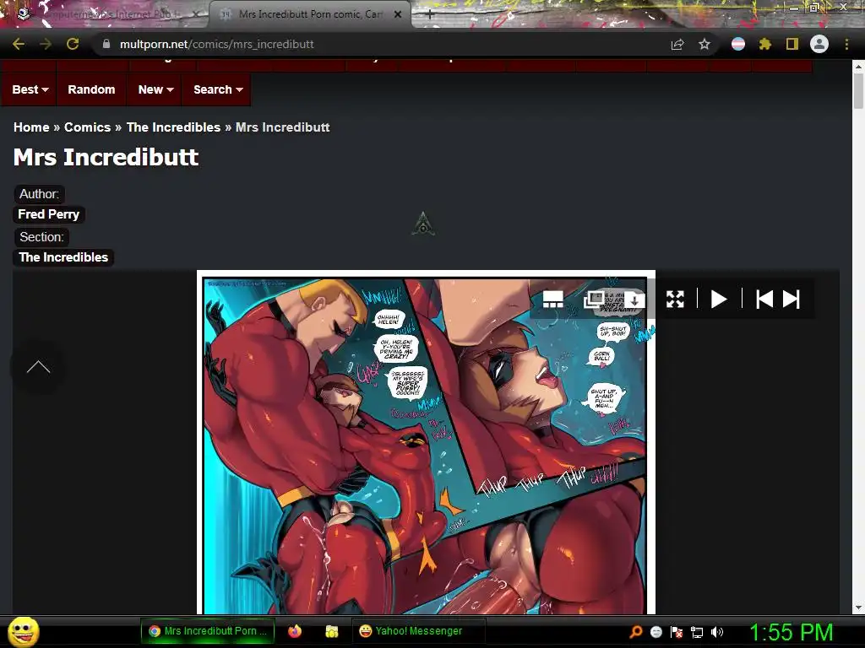Click the multporn.net address bar
Screen dimensions: 865x648
pos(381,44)
